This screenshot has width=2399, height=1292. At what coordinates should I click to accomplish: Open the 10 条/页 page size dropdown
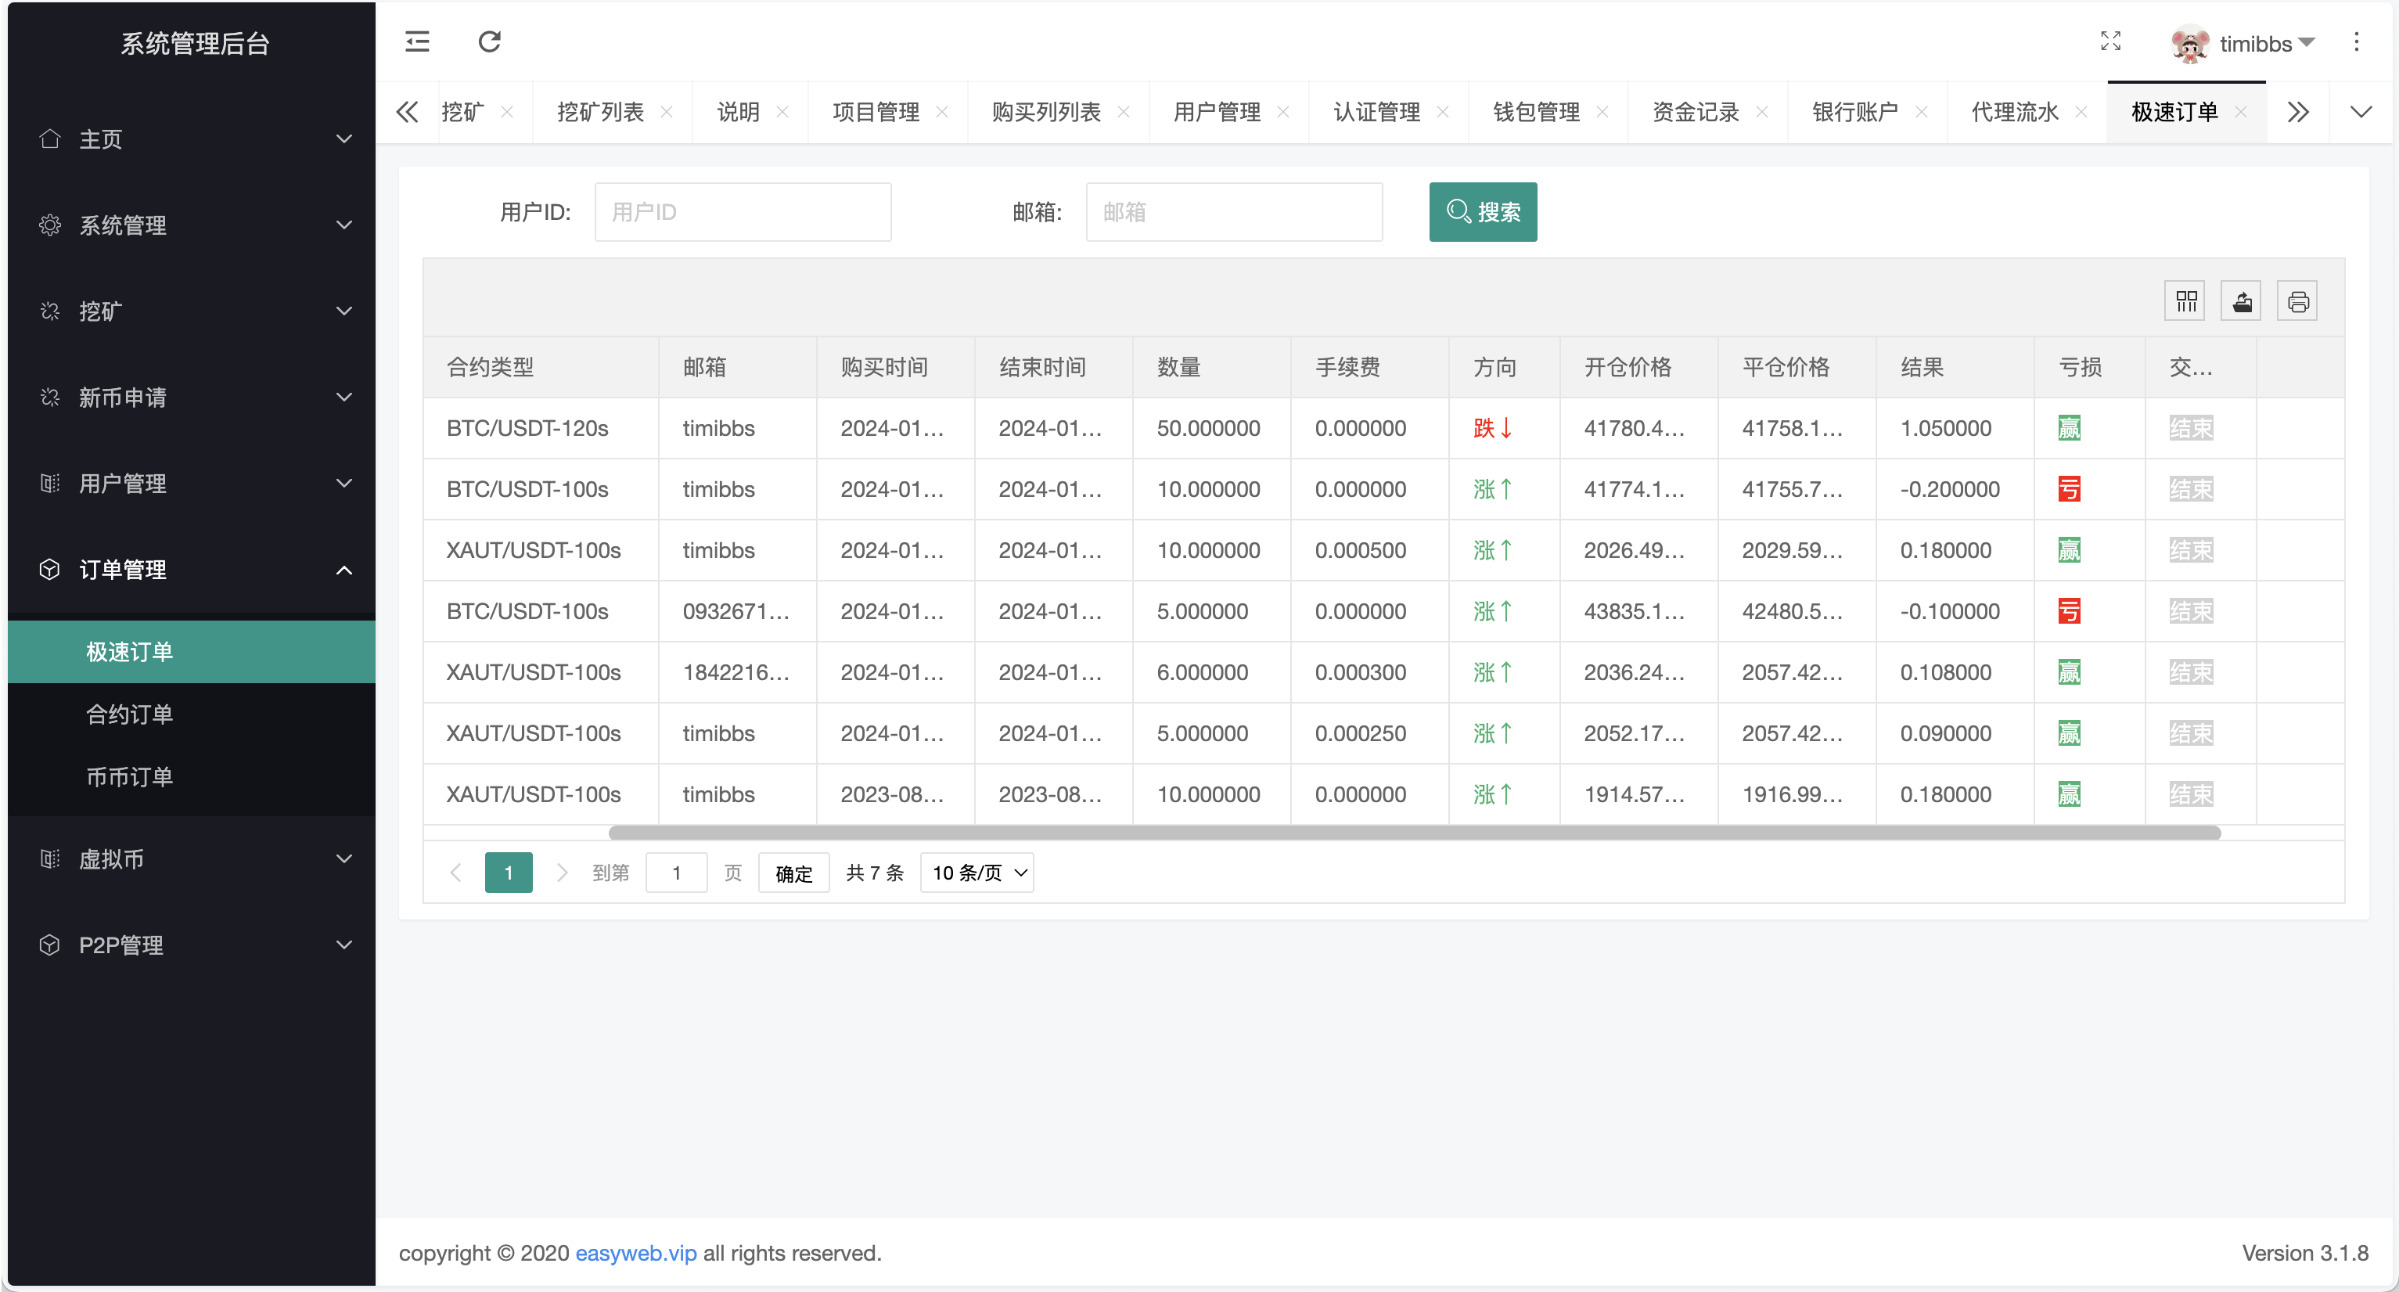click(976, 873)
